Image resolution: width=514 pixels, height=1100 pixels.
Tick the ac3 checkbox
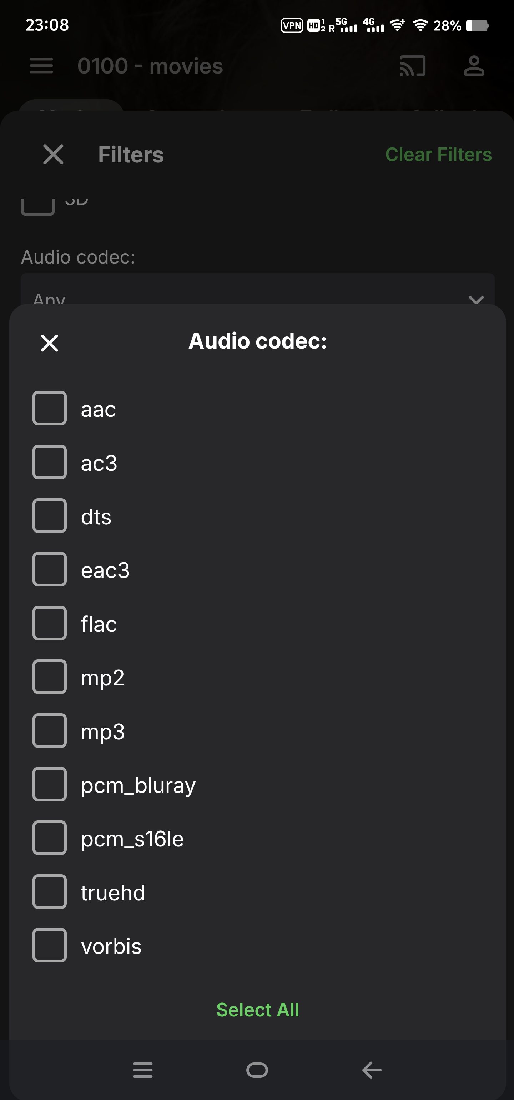(50, 462)
